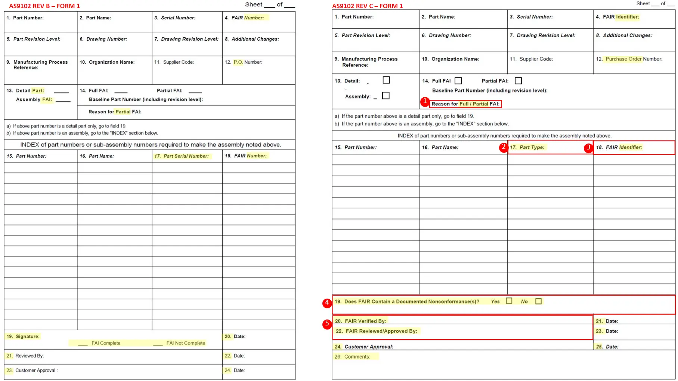The height and width of the screenshot is (381, 678).
Task: Click the Customer Approval field 24 on Rev C
Action: click(x=364, y=346)
